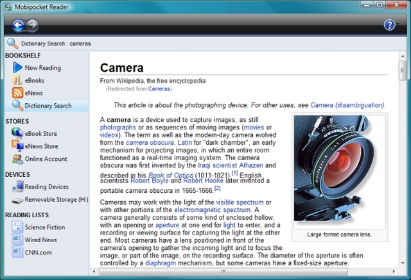This screenshot has width=411, height=280.
Task: Follow the Latin link
Action: pyautogui.click(x=185, y=142)
